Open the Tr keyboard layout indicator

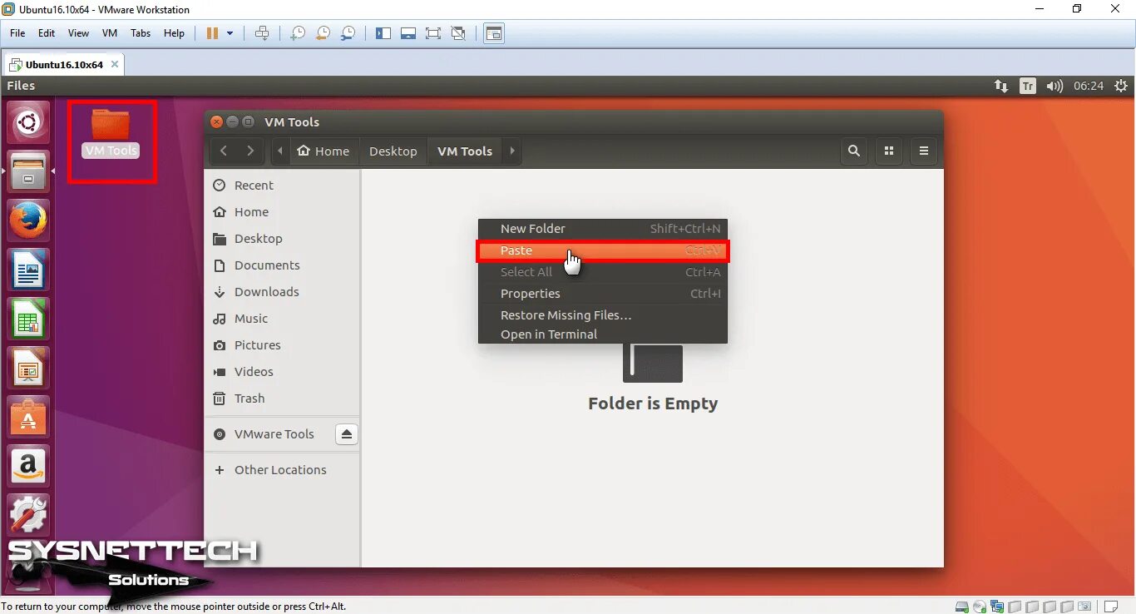[x=1028, y=86]
